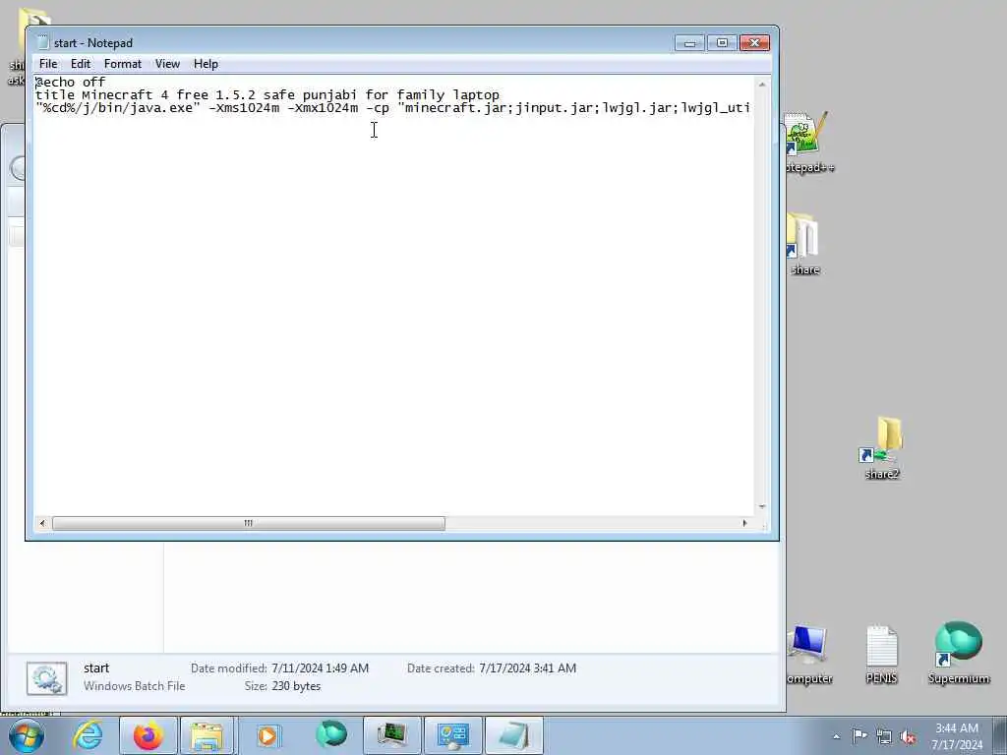
Task: Open Firefox from the taskbar
Action: click(x=148, y=735)
